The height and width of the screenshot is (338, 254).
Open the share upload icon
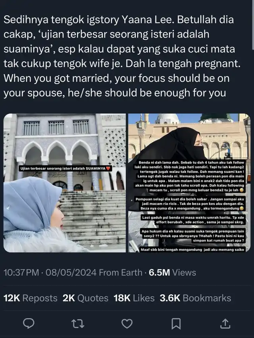225,324
